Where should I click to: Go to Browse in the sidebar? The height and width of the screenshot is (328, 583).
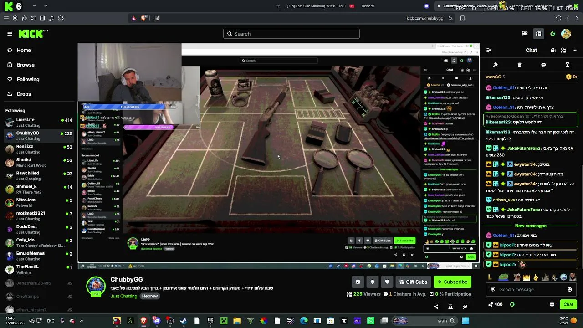click(26, 65)
